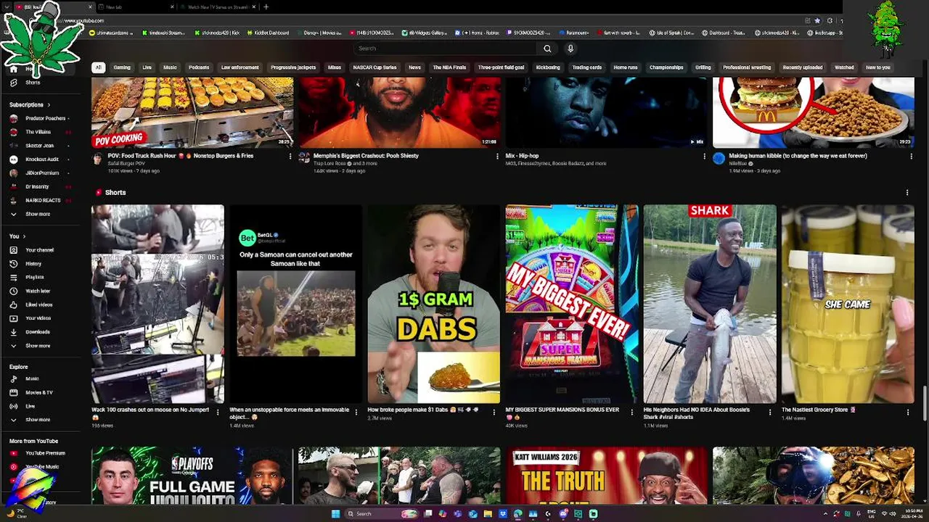This screenshot has width=929, height=522.
Task: Open options menu for POV Food Truck video
Action: pyautogui.click(x=290, y=156)
